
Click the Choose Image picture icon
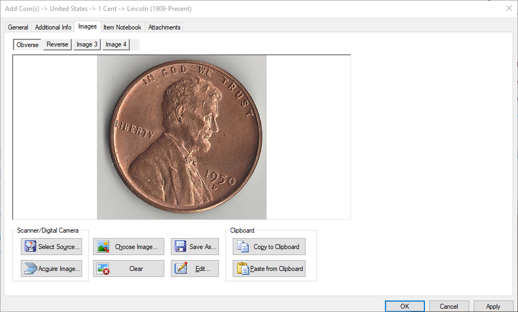point(103,247)
